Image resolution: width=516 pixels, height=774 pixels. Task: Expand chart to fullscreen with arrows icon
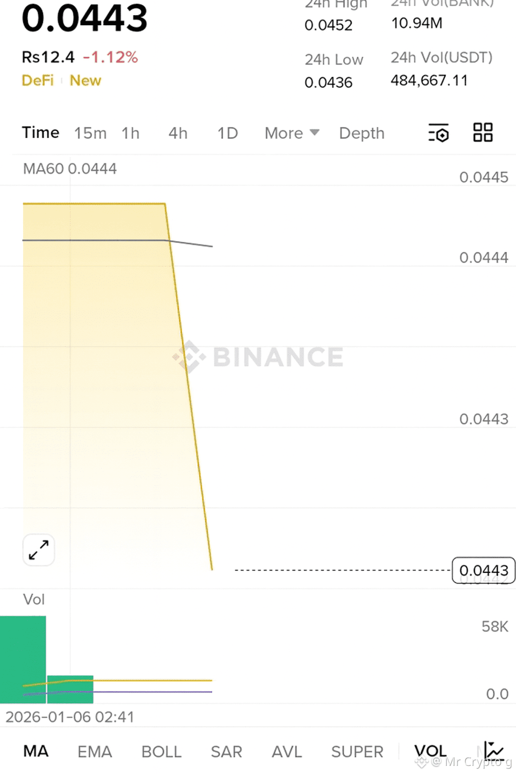point(39,550)
